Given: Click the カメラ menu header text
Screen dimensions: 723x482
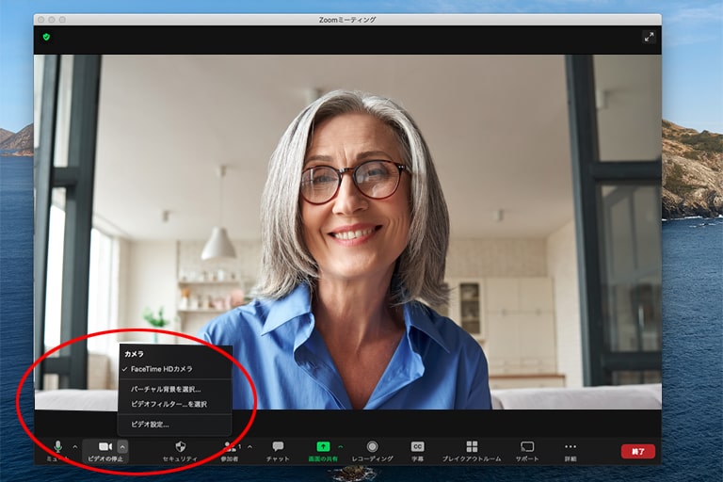Looking at the screenshot, I should coord(135,354).
